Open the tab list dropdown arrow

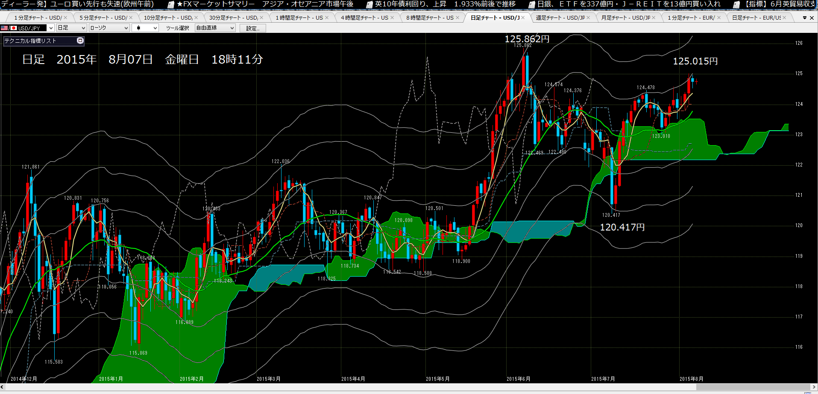click(805, 18)
